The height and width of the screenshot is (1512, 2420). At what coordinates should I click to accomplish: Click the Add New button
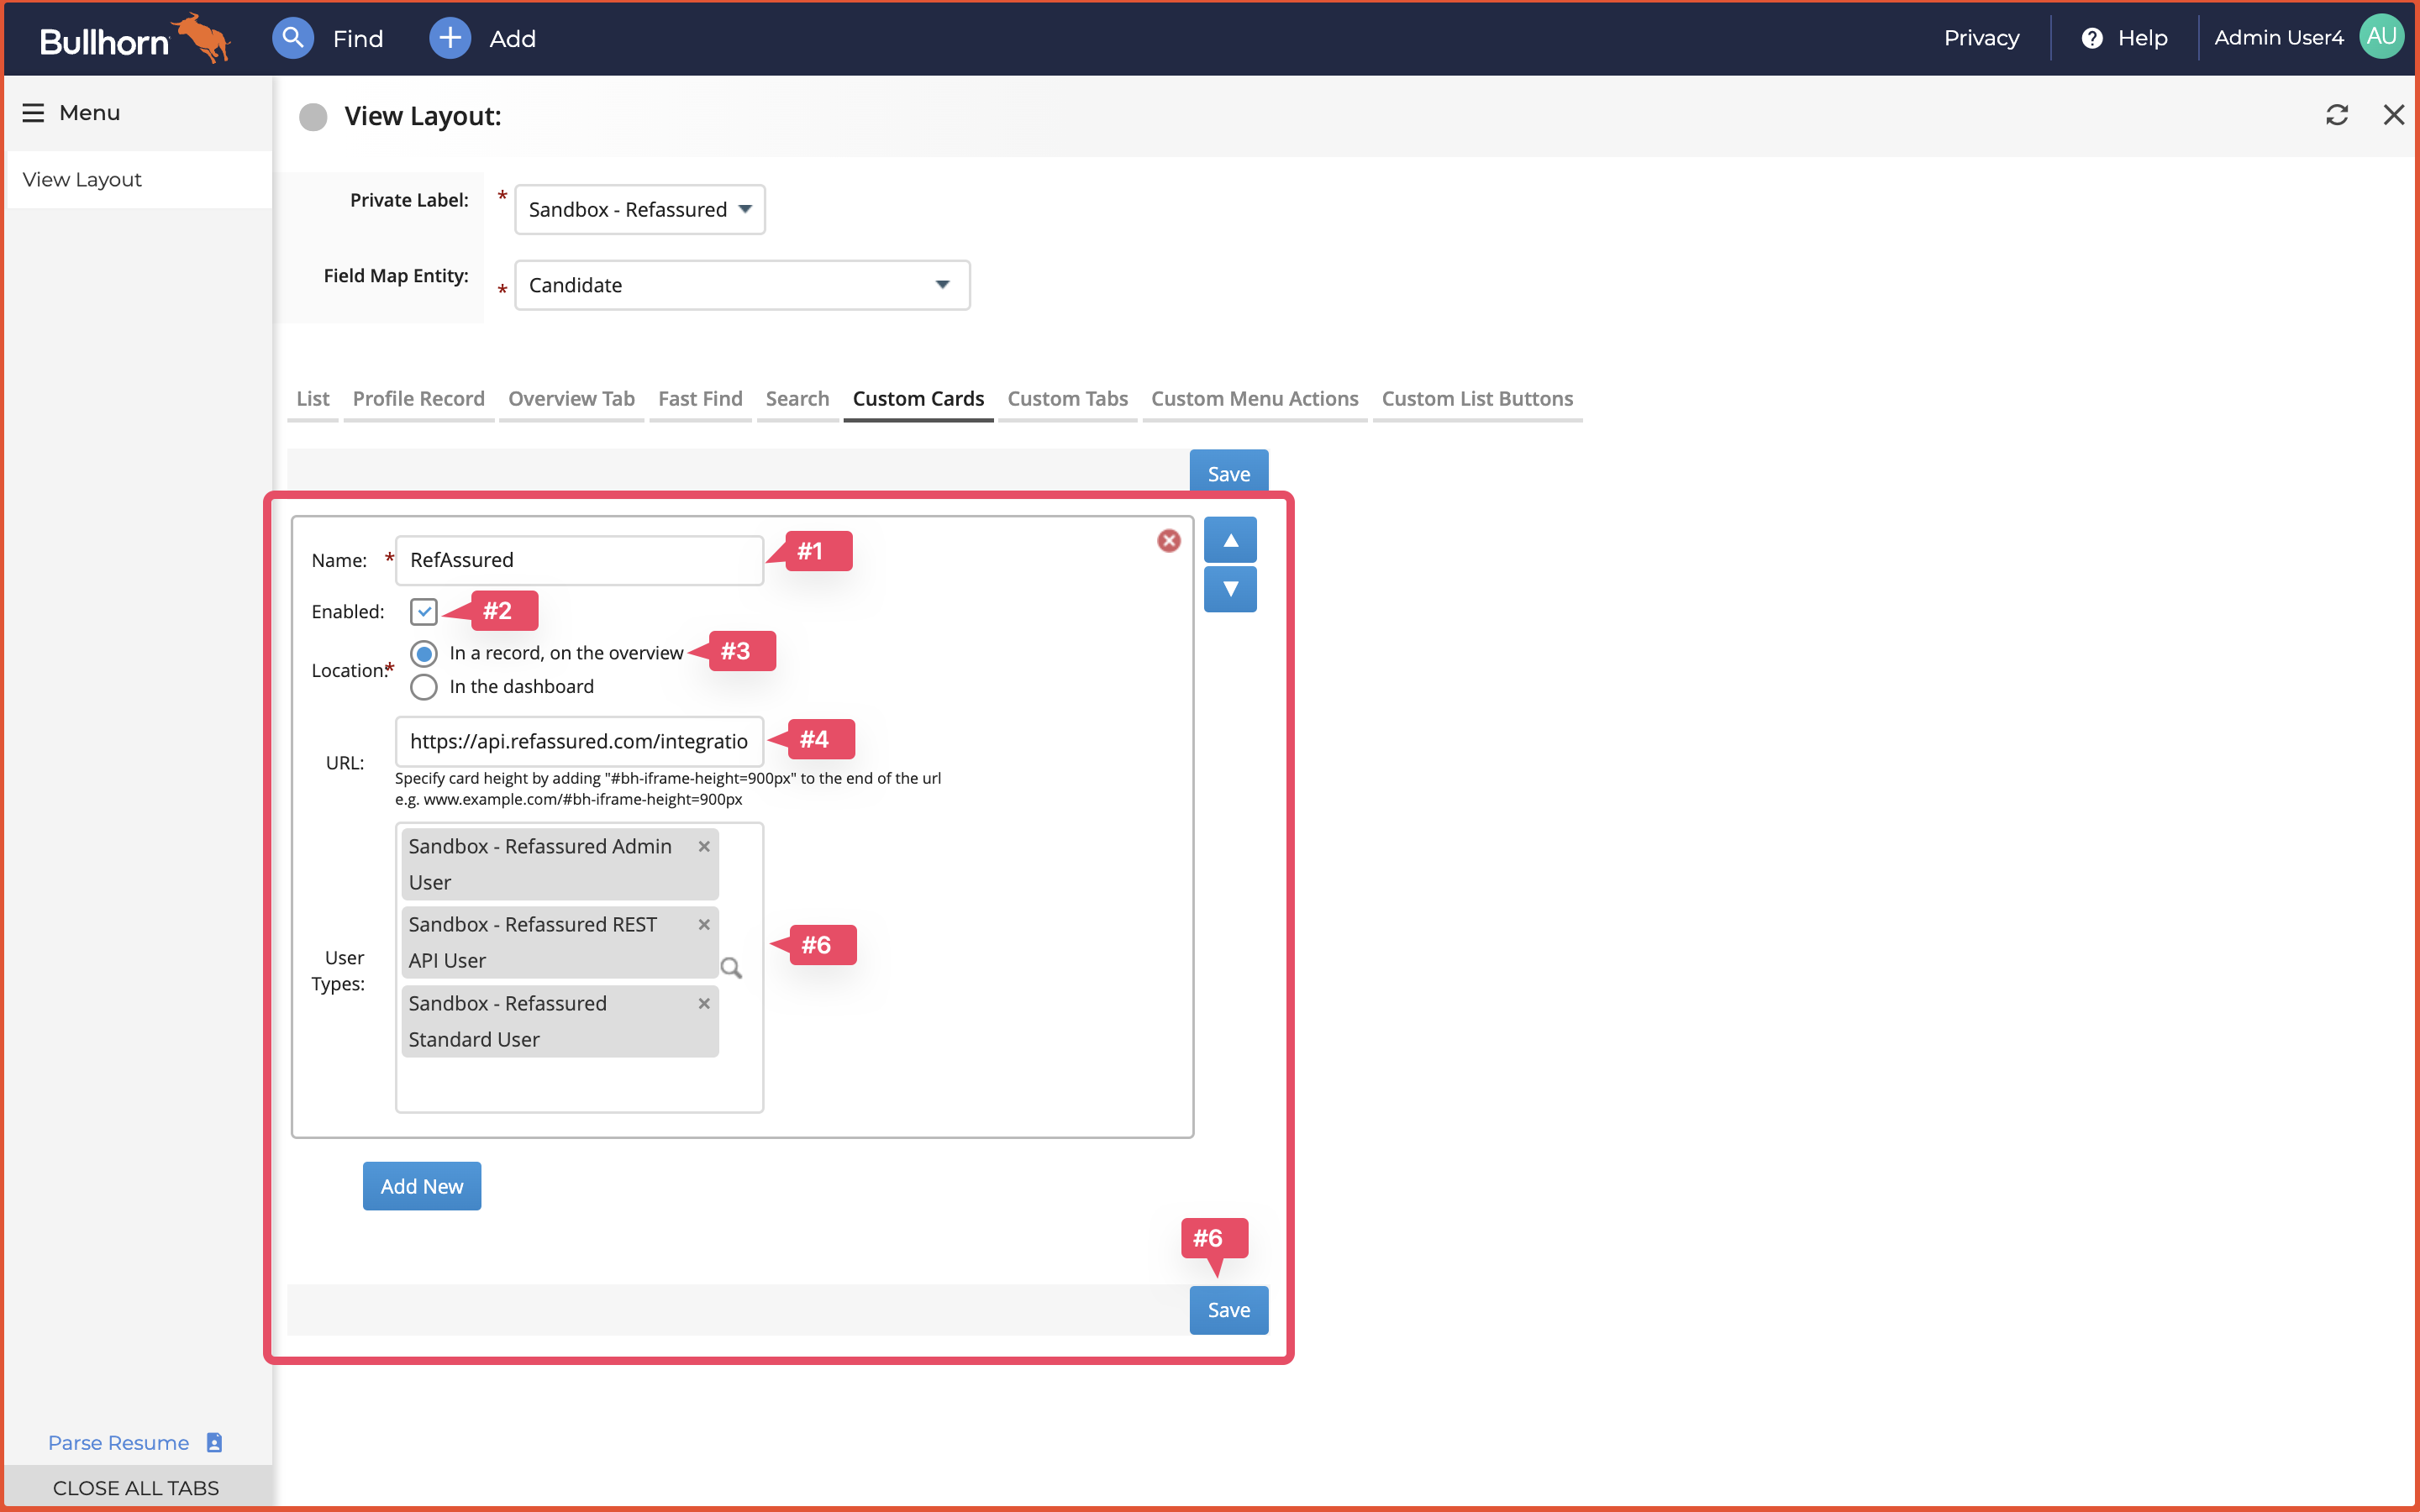coord(422,1186)
